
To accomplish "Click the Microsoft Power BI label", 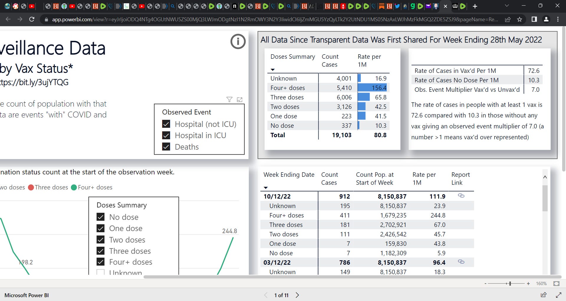I will [27, 295].
